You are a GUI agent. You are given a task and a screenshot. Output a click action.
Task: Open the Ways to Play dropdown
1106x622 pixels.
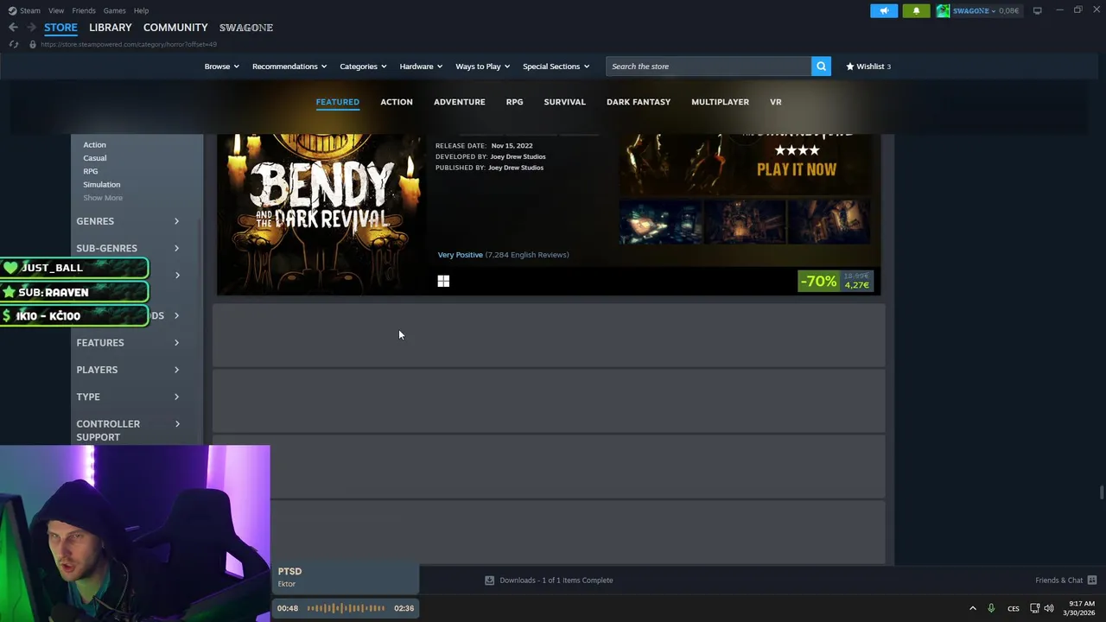pyautogui.click(x=483, y=67)
